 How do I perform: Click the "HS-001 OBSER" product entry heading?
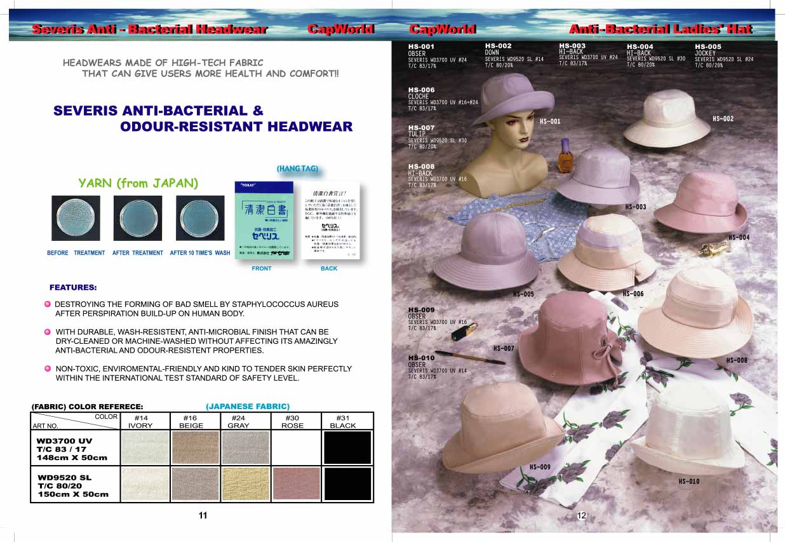[x=421, y=50]
